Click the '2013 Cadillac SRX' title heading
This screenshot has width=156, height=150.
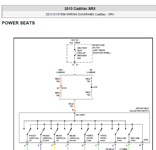pyautogui.click(x=80, y=9)
